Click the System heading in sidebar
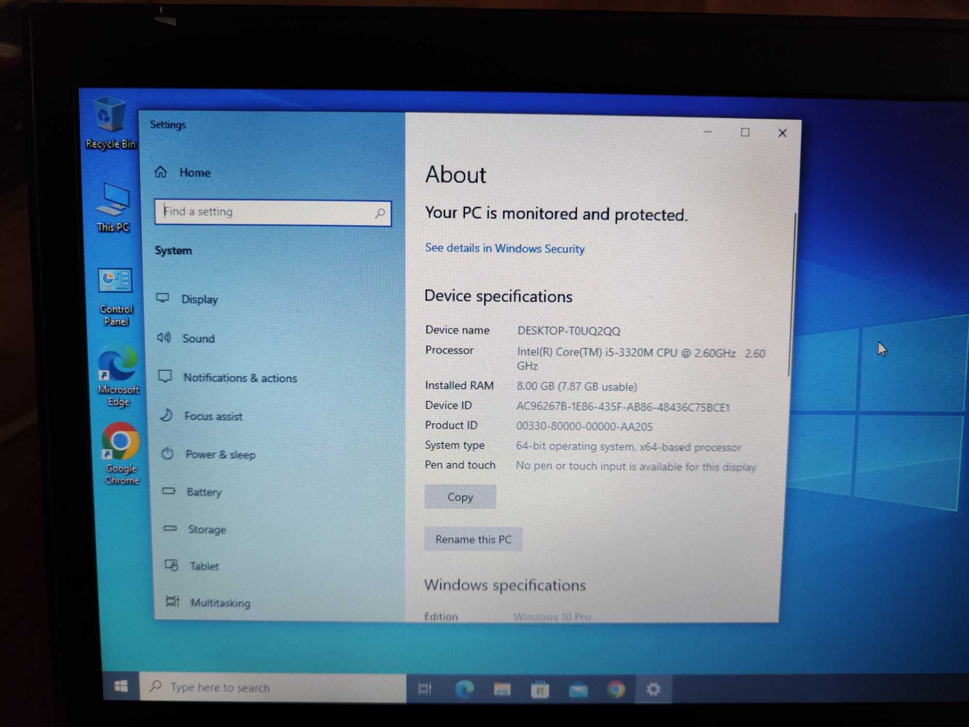This screenshot has height=727, width=969. [173, 251]
